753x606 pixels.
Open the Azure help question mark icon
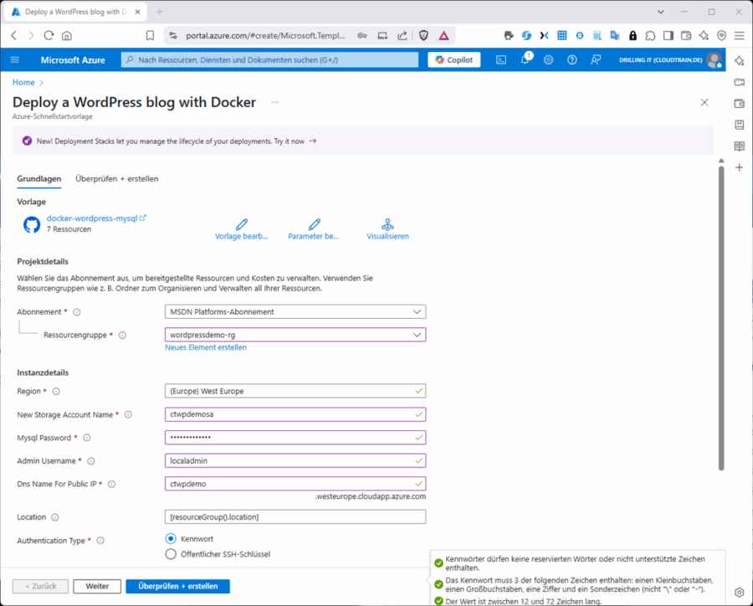click(x=572, y=60)
